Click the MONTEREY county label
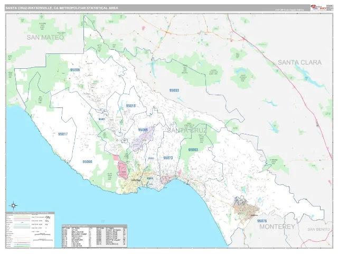Viewport: 338px width, 254px height. [x=277, y=226]
